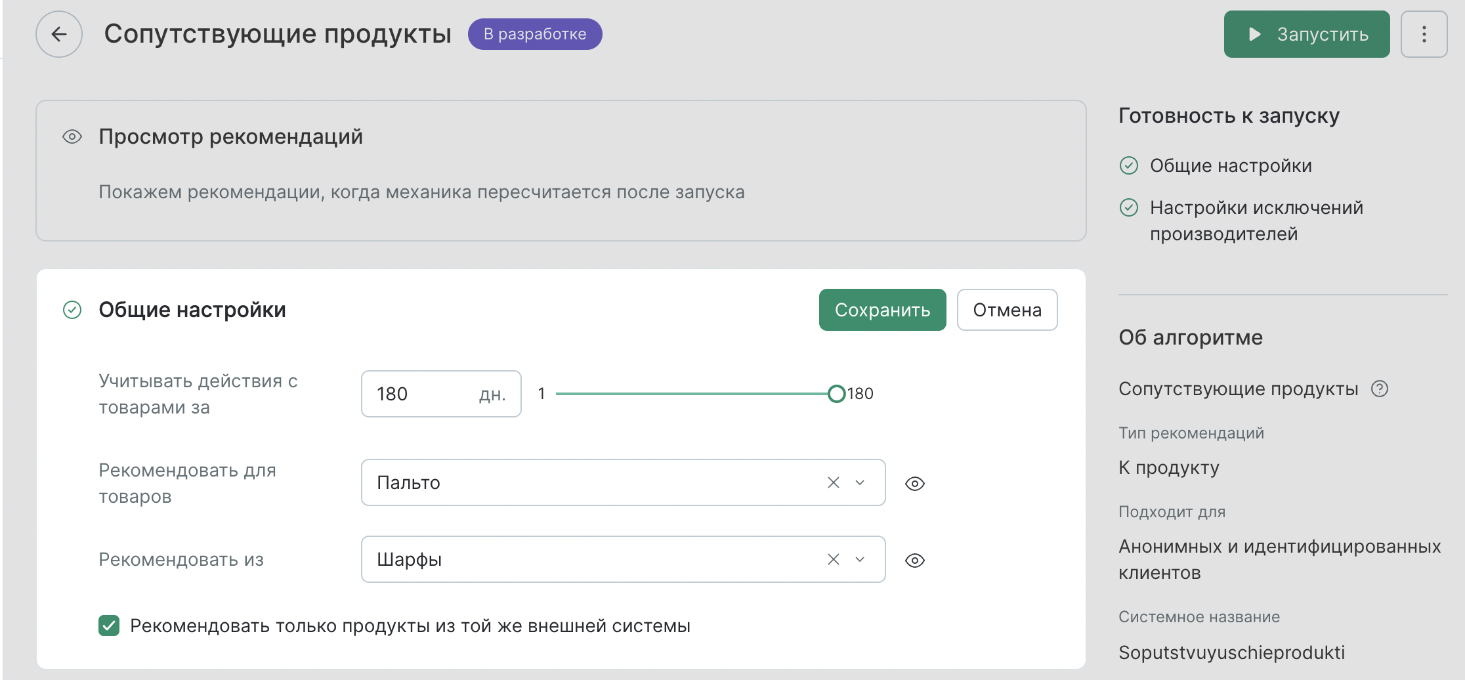Click the Пальто combo box field
This screenshot has width=1465, height=680.
[x=623, y=482]
